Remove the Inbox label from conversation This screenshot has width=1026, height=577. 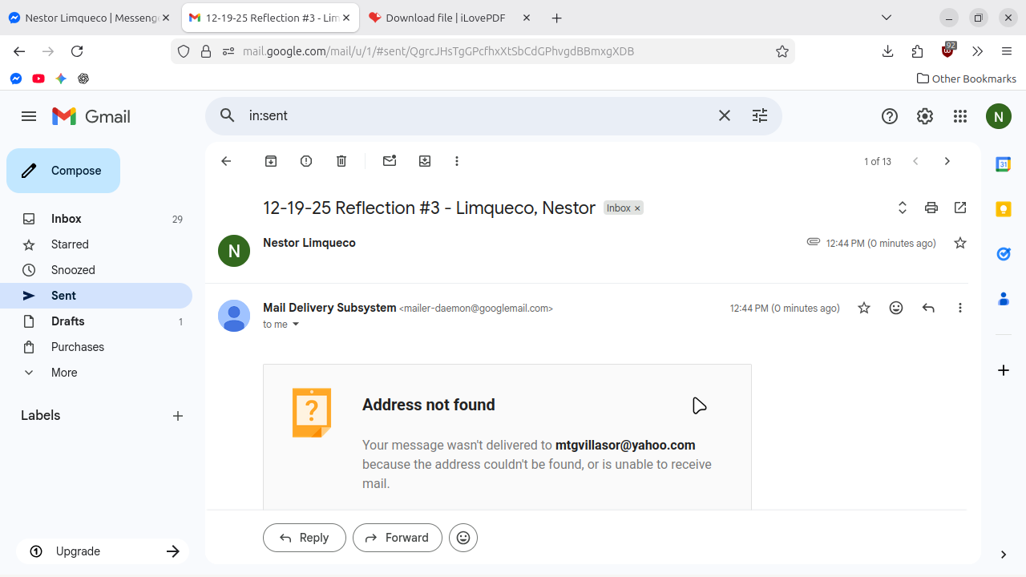[x=638, y=208]
